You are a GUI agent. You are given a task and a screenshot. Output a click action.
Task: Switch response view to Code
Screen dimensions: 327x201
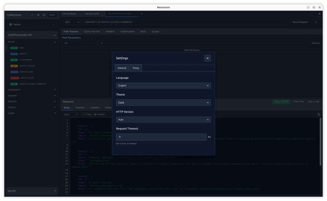87,114
